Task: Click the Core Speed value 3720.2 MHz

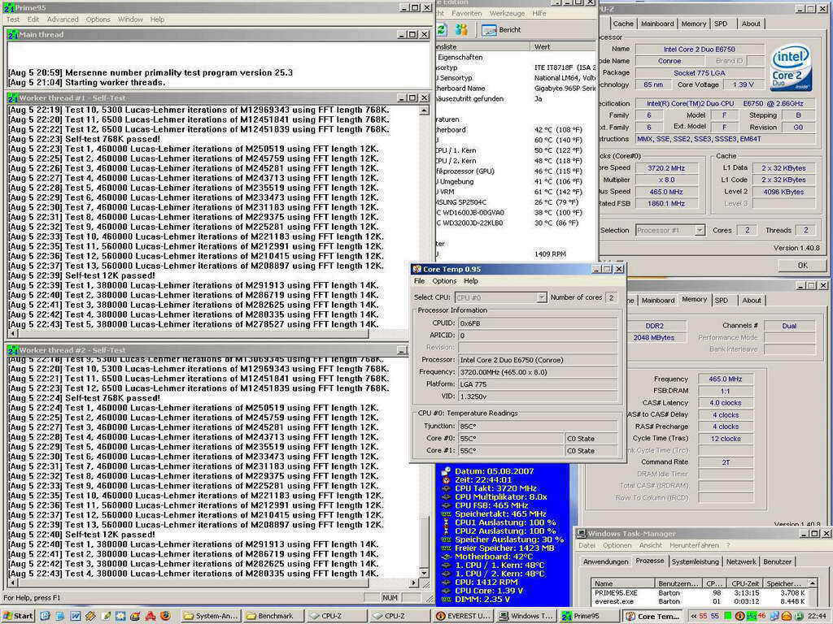Action: pyautogui.click(x=665, y=168)
